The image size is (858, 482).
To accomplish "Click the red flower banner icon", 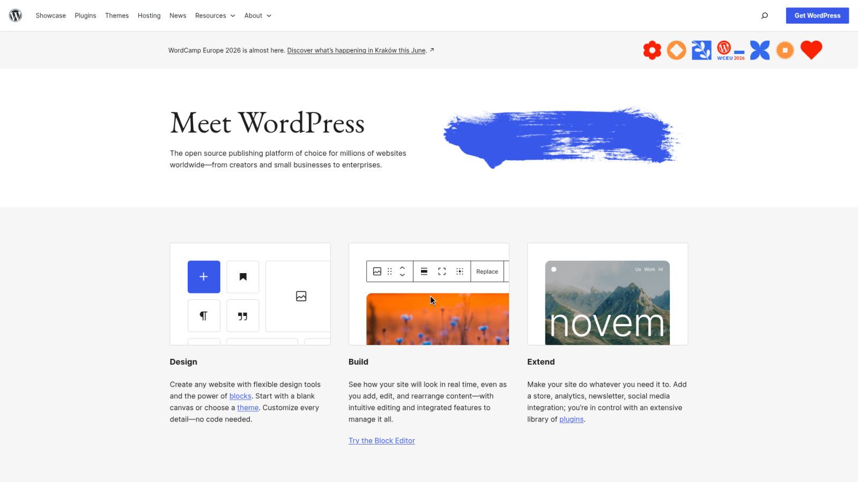I will click(x=652, y=50).
